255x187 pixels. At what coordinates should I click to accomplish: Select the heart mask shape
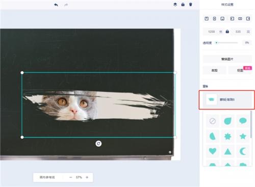(213, 151)
